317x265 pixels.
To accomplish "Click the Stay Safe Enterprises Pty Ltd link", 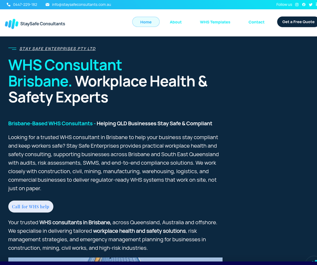I will tap(57, 49).
